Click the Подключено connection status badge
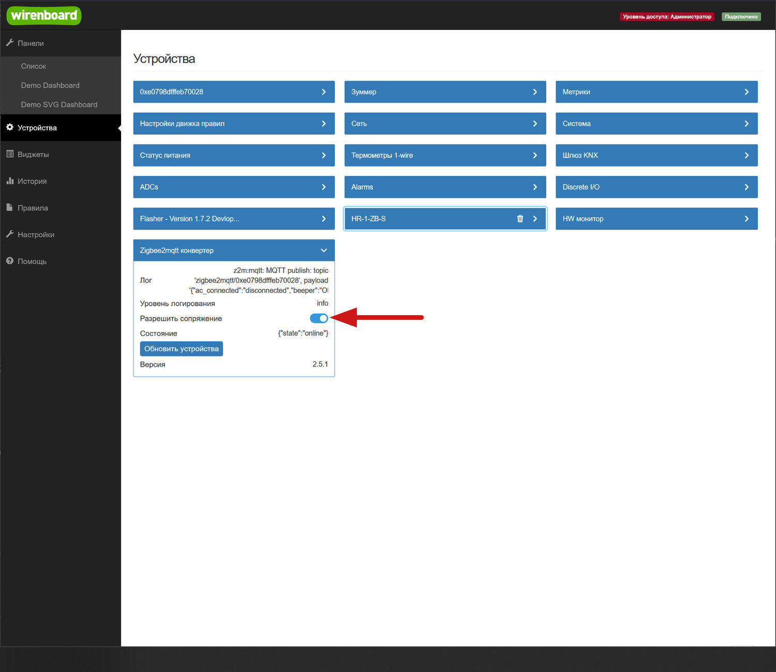Image resolution: width=776 pixels, height=672 pixels. tap(741, 17)
